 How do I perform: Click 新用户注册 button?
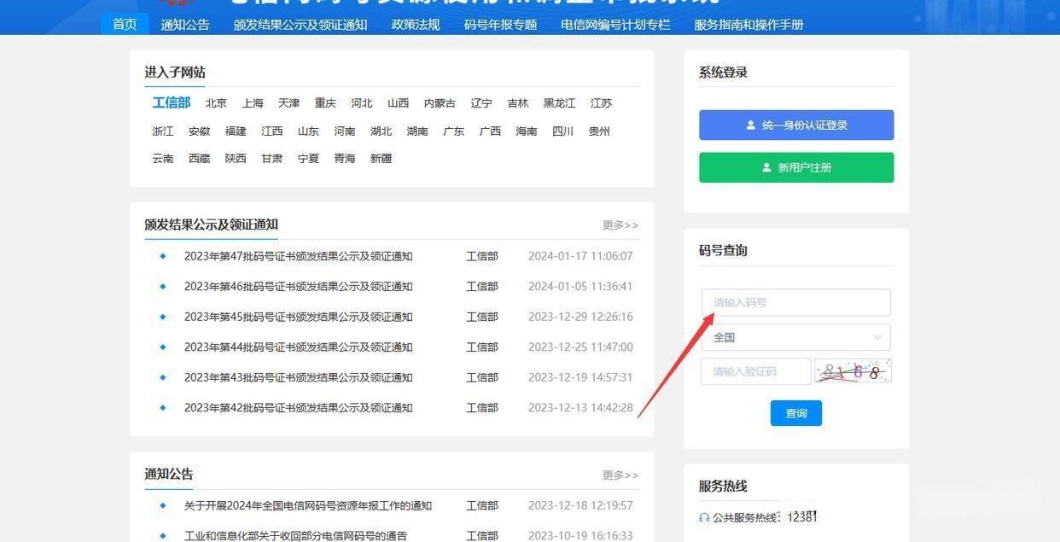click(796, 167)
